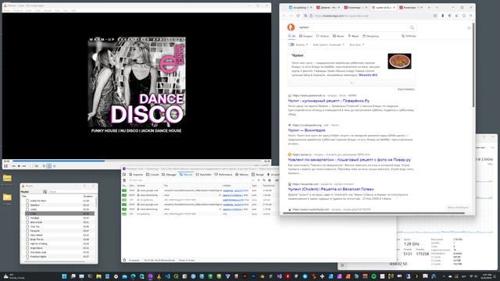Screen dimensions: 500x281
Task: Click network search magnifier icon in DevTools
Action: click(x=264, y=180)
